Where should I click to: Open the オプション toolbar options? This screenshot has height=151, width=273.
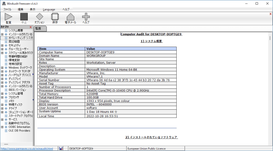click(x=39, y=18)
